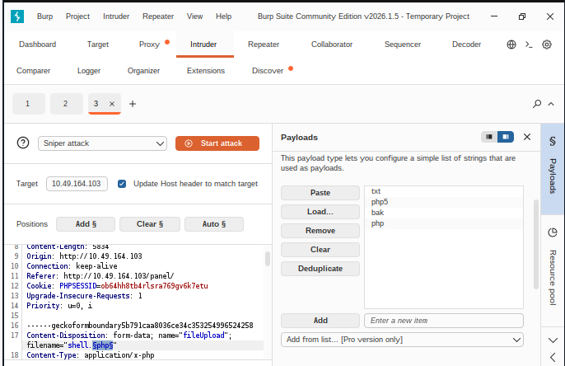Expand the Add from list dropdown
The width and height of the screenshot is (565, 366).
click(402, 340)
